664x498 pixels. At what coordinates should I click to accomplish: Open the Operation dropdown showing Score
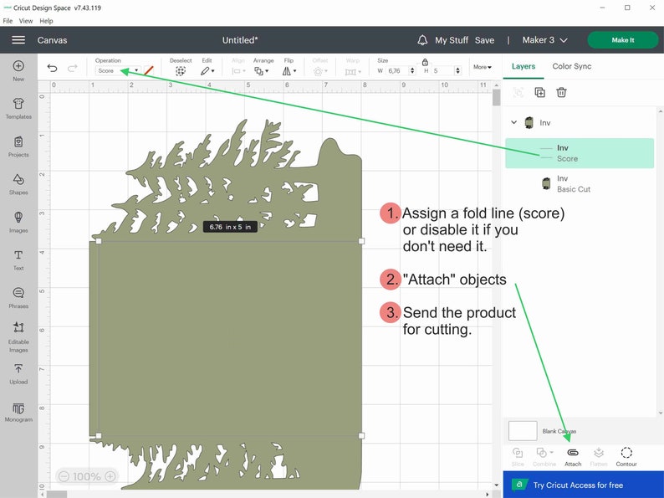118,71
